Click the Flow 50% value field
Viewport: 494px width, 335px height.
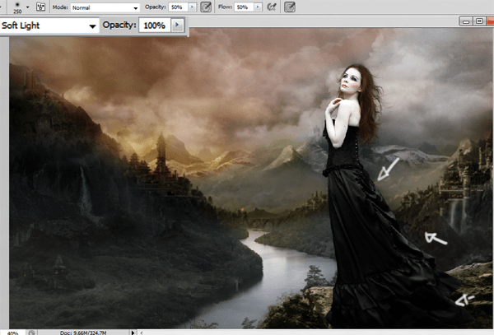point(244,7)
